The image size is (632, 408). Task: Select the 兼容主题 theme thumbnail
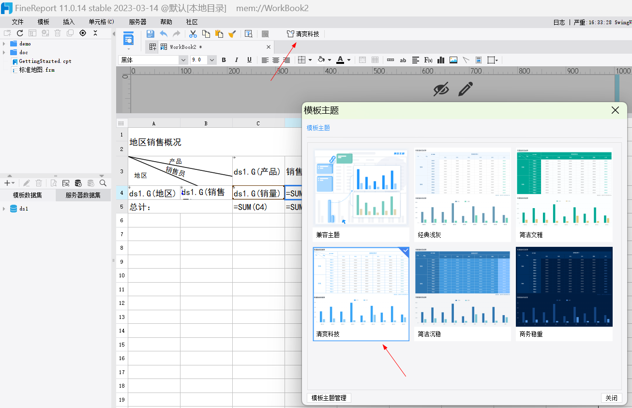(x=361, y=195)
